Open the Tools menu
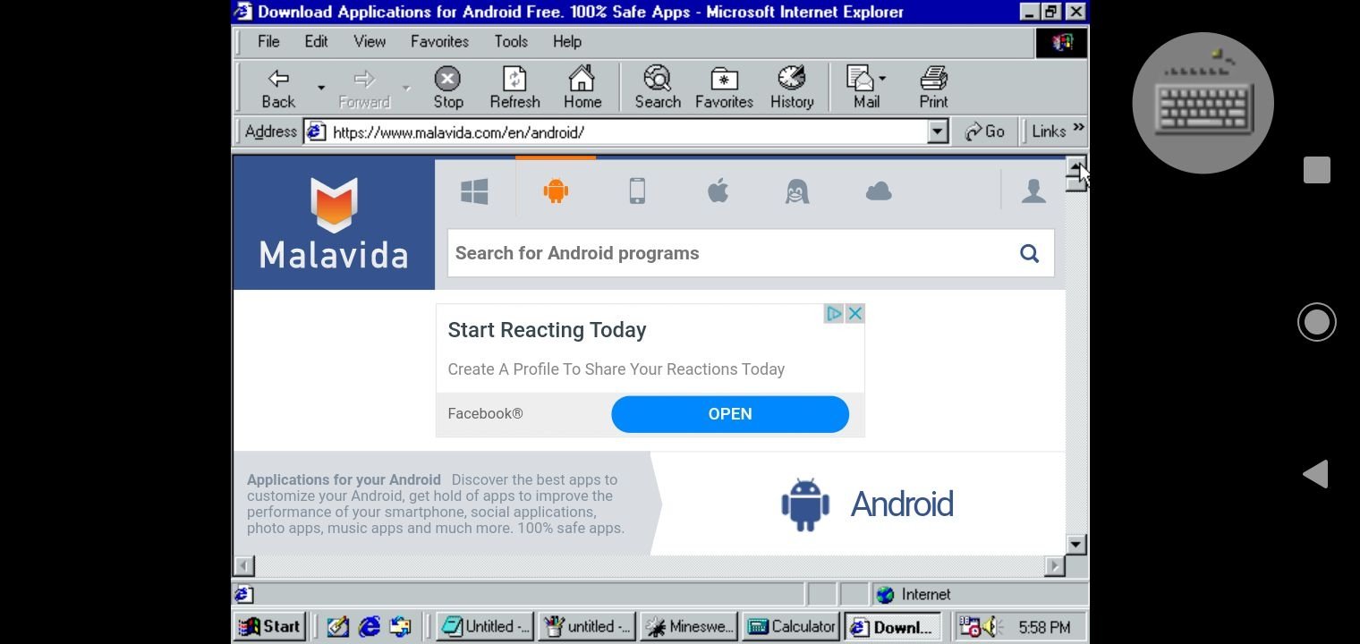This screenshot has height=644, width=1360. coord(511,41)
